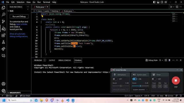
Task: Toggle secondary side bar in title bar
Action: [x=162, y=2]
